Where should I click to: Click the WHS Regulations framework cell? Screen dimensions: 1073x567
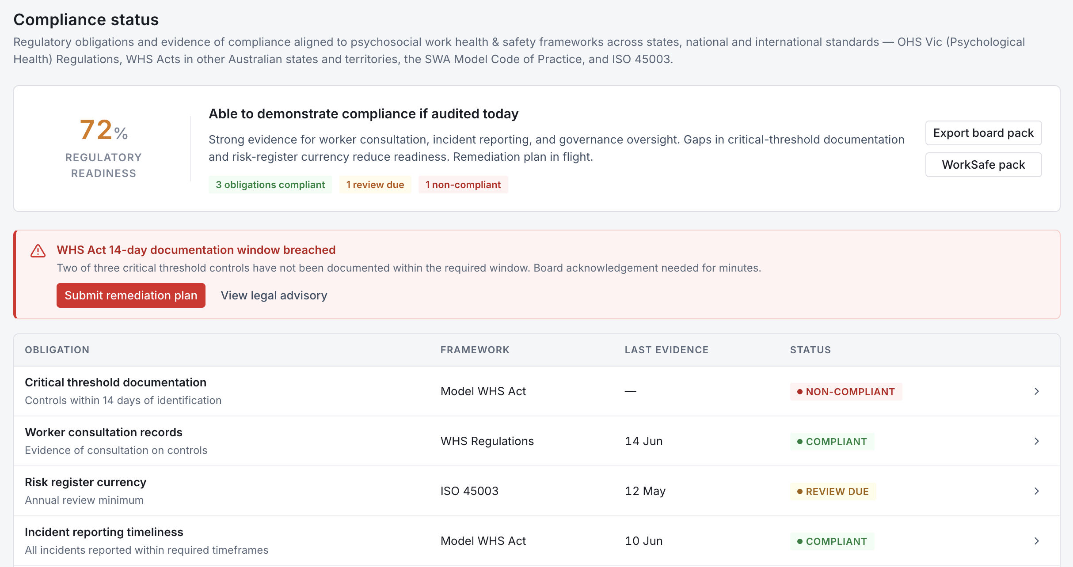click(x=487, y=441)
